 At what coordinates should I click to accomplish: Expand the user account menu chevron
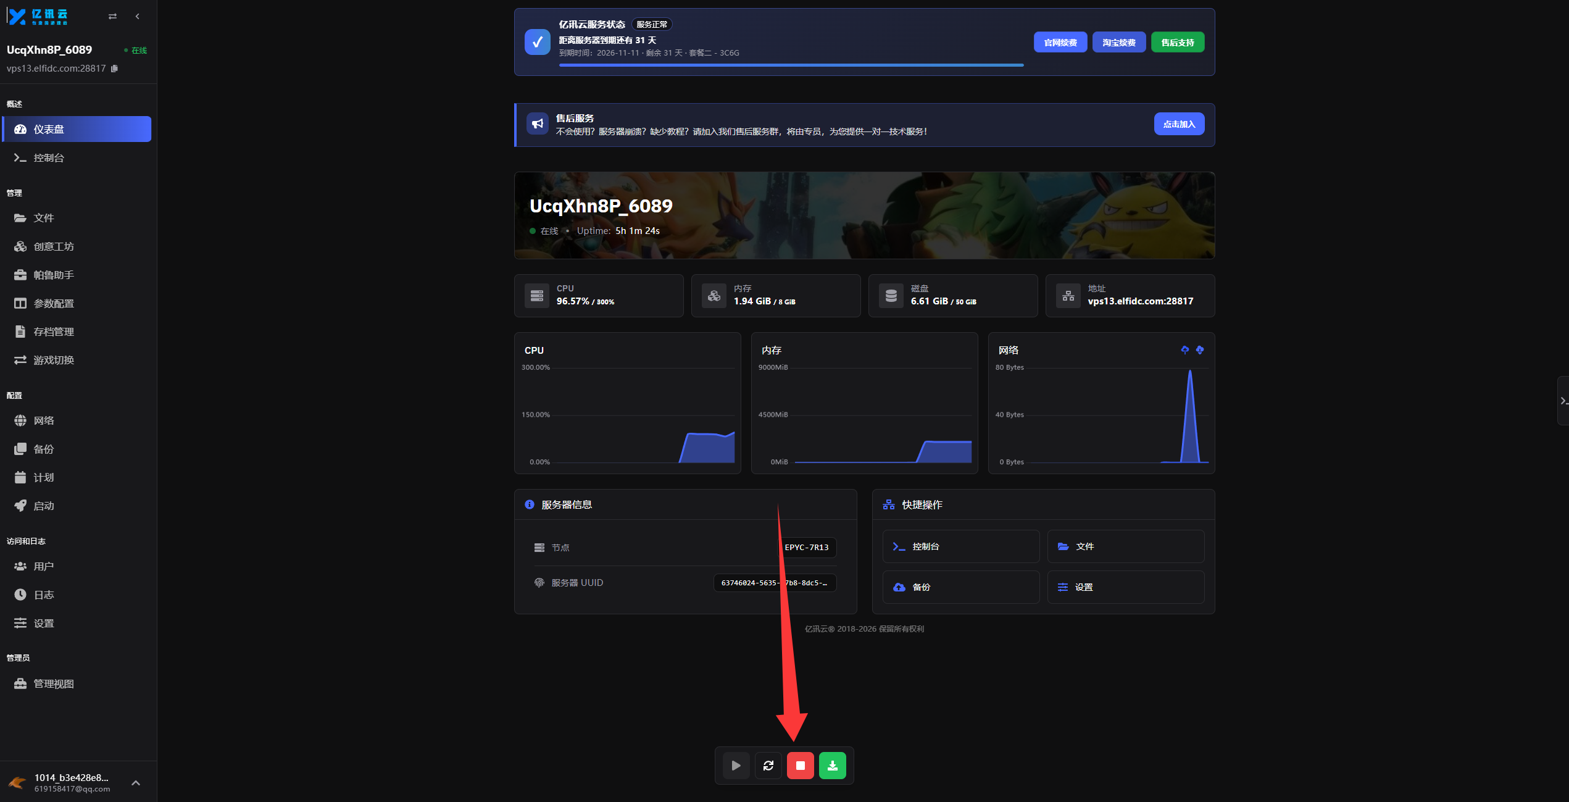[136, 783]
